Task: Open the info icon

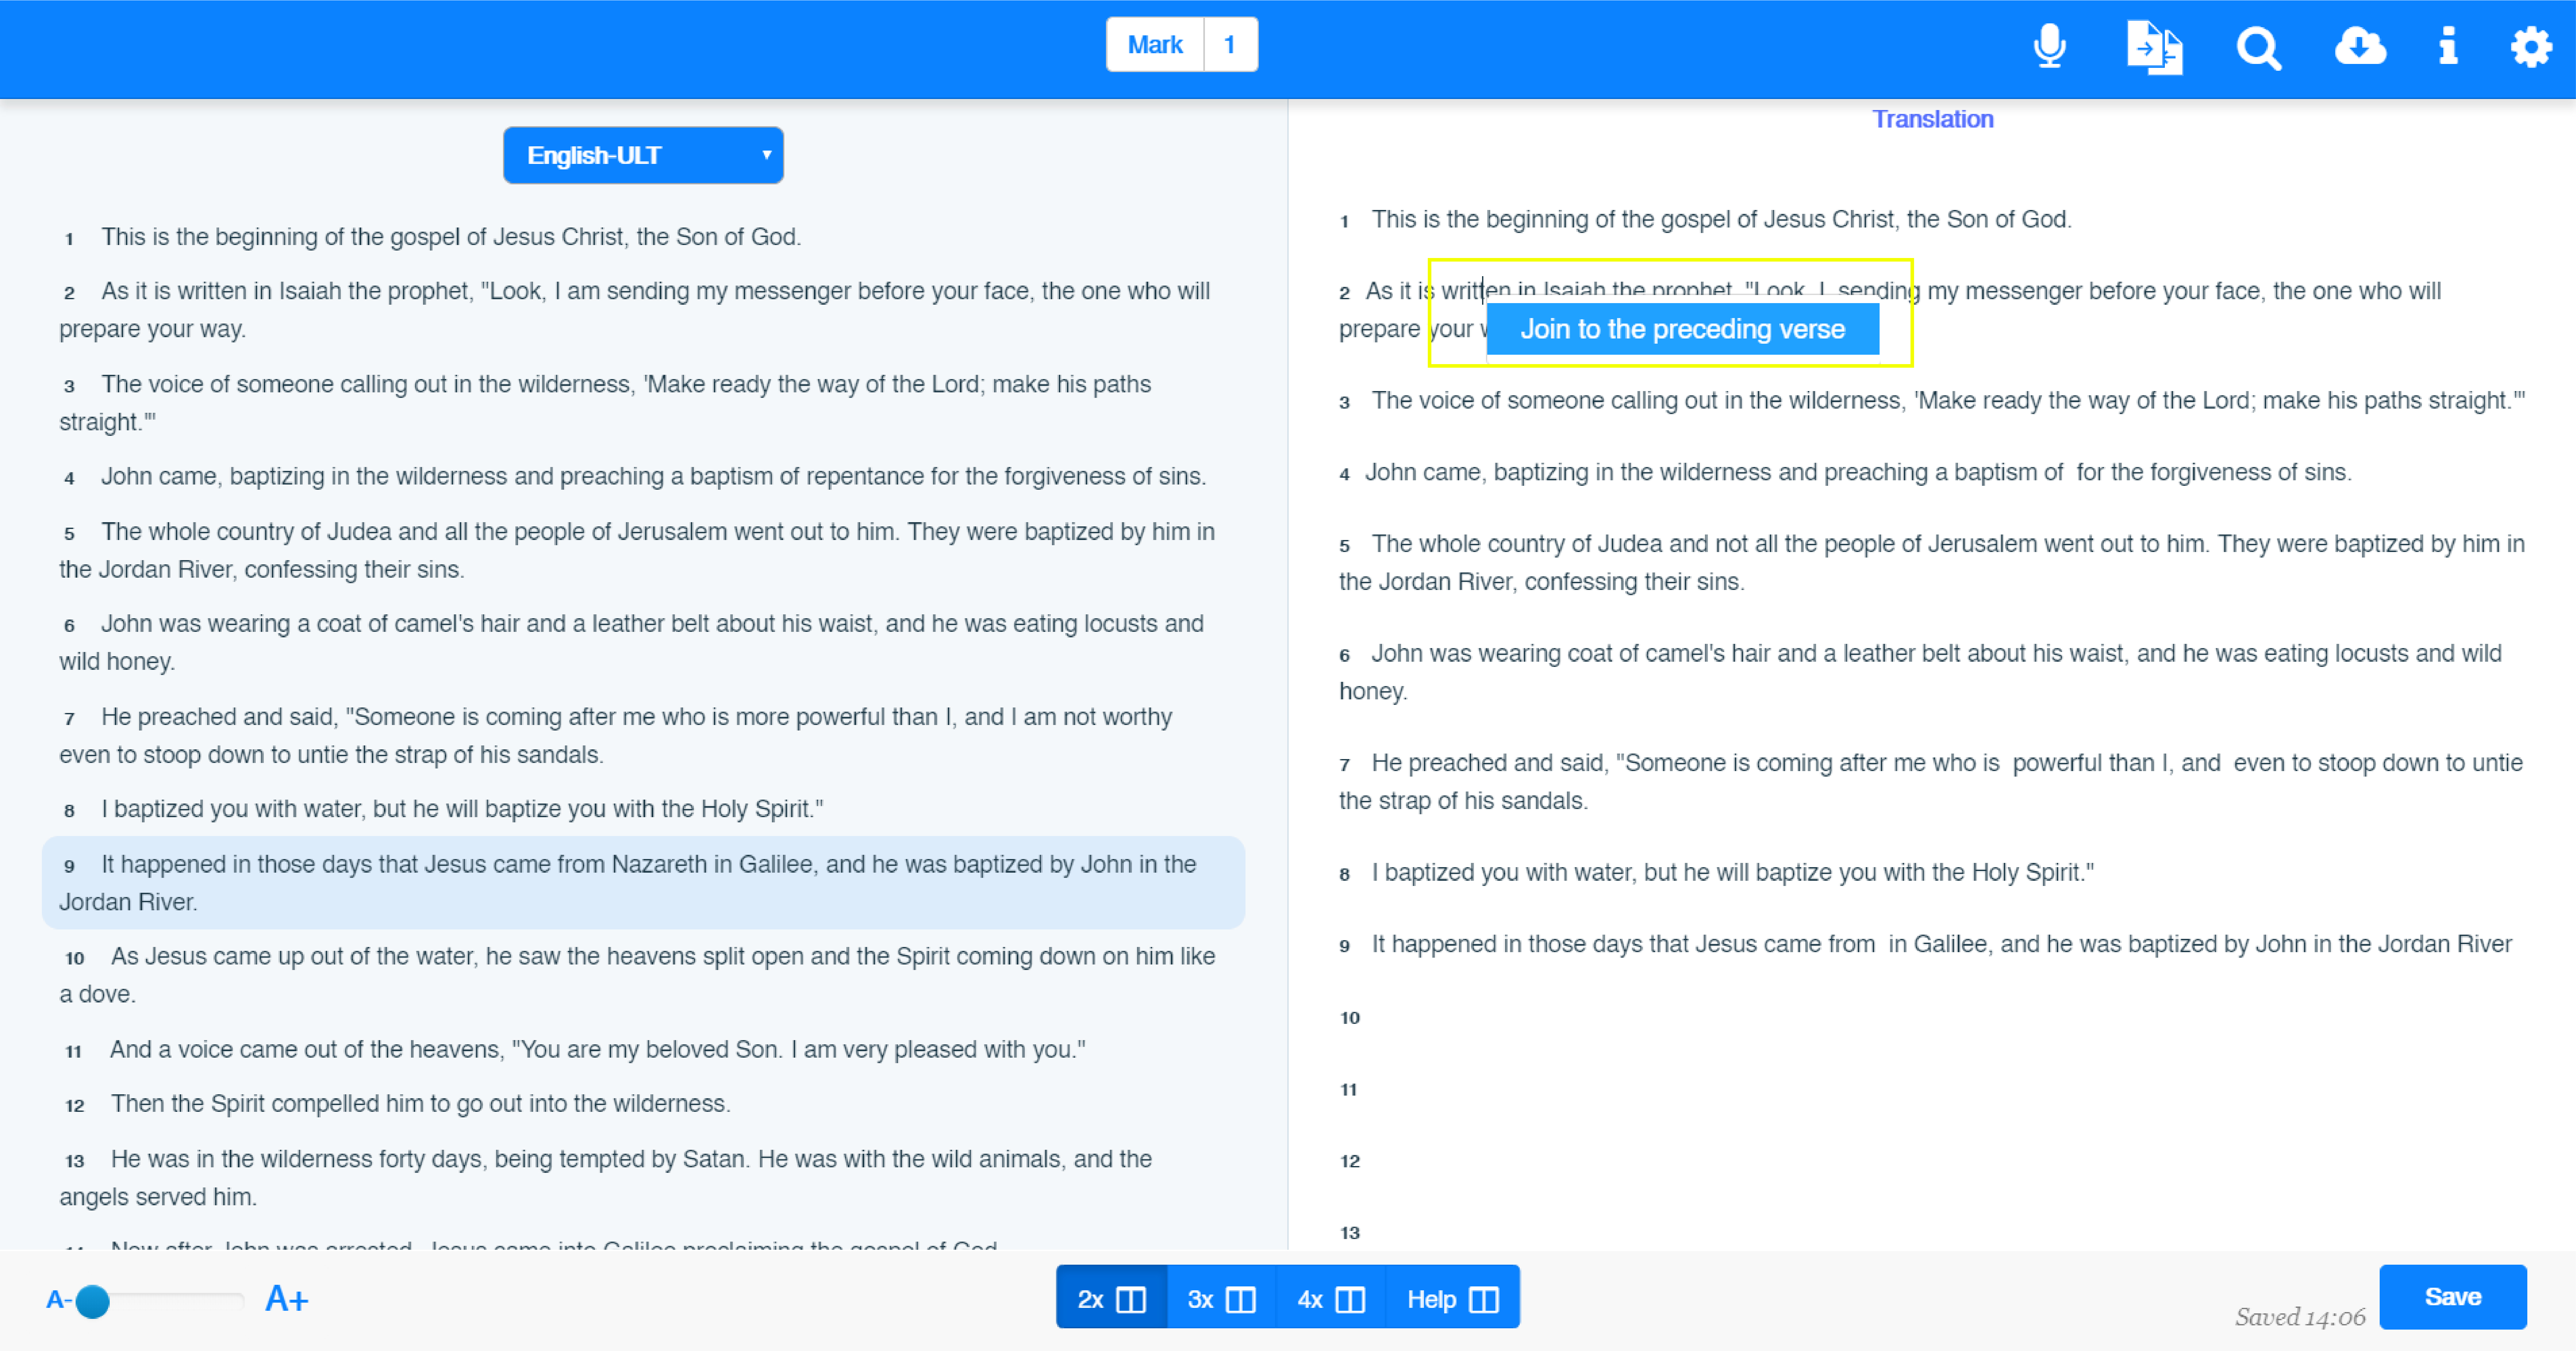Action: [x=2448, y=46]
